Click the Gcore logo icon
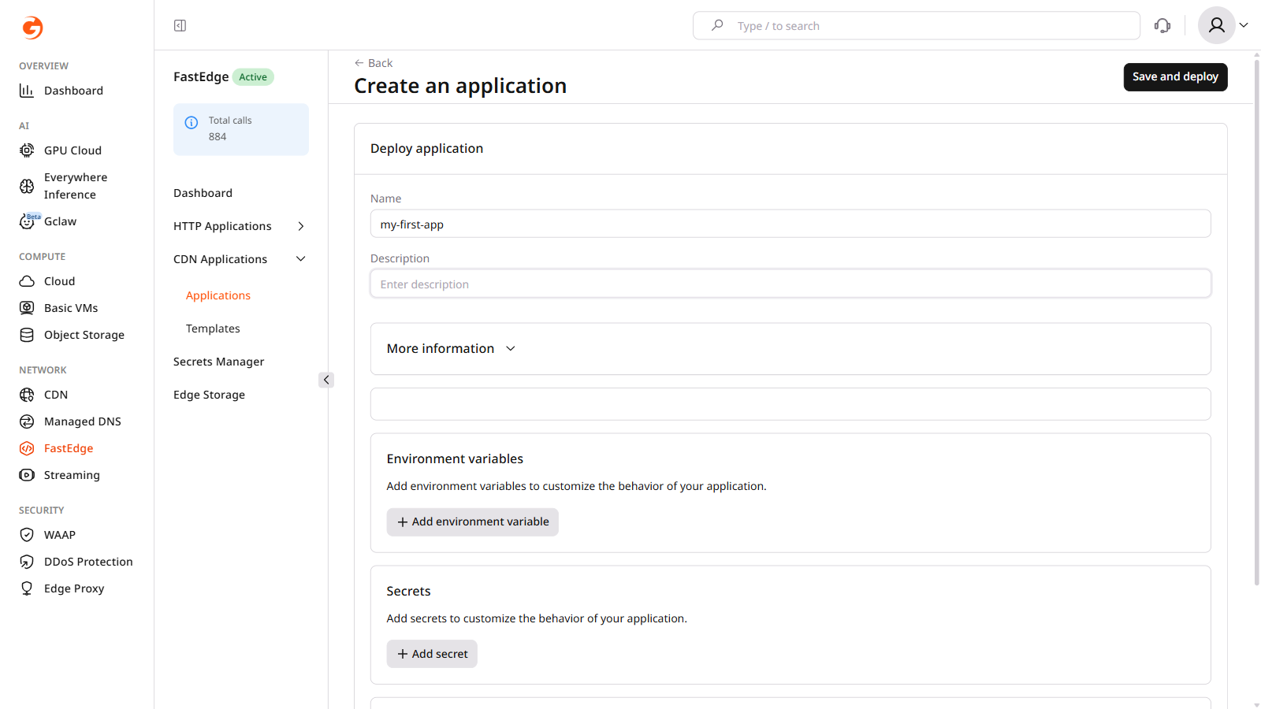This screenshot has width=1261, height=709. pyautogui.click(x=32, y=28)
